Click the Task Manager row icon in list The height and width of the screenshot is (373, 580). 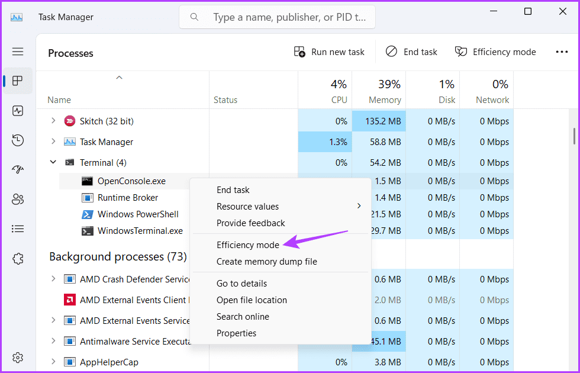click(x=70, y=142)
